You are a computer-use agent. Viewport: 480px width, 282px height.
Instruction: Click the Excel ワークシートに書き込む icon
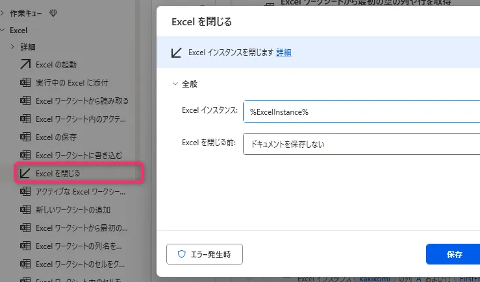click(26, 155)
